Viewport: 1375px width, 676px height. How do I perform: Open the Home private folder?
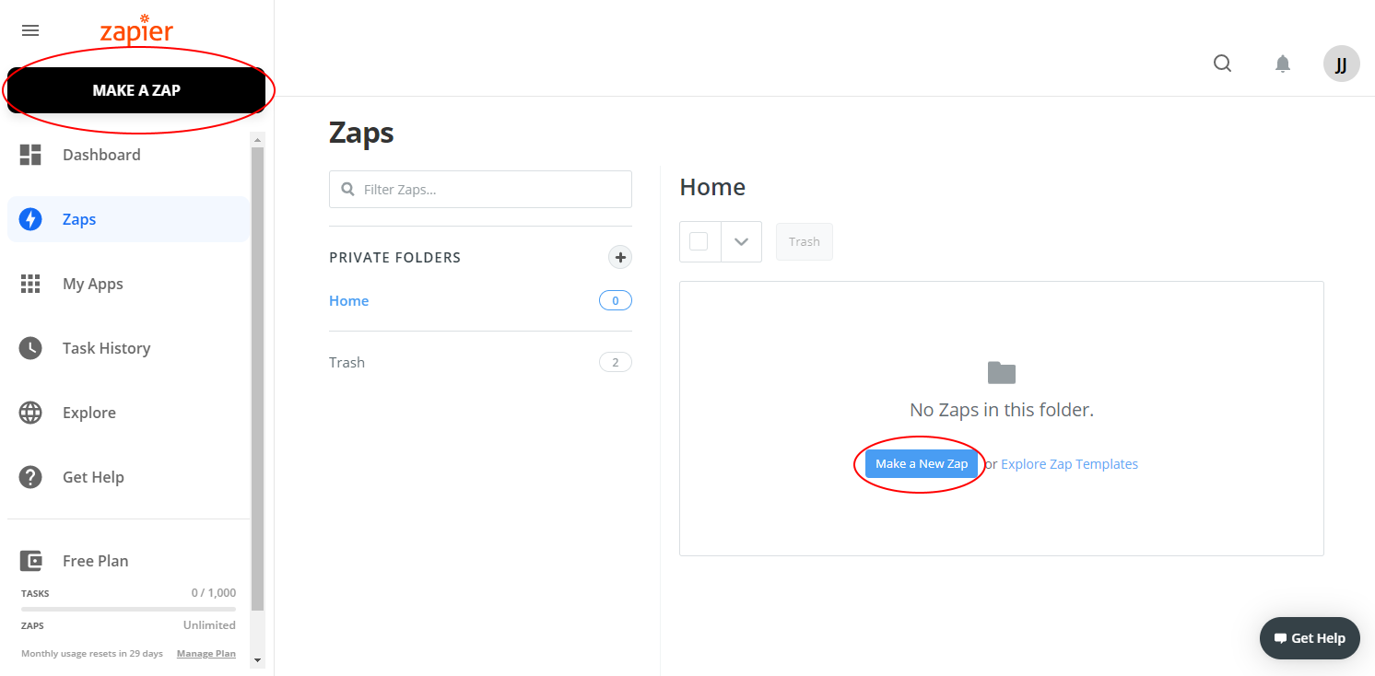[x=349, y=300]
